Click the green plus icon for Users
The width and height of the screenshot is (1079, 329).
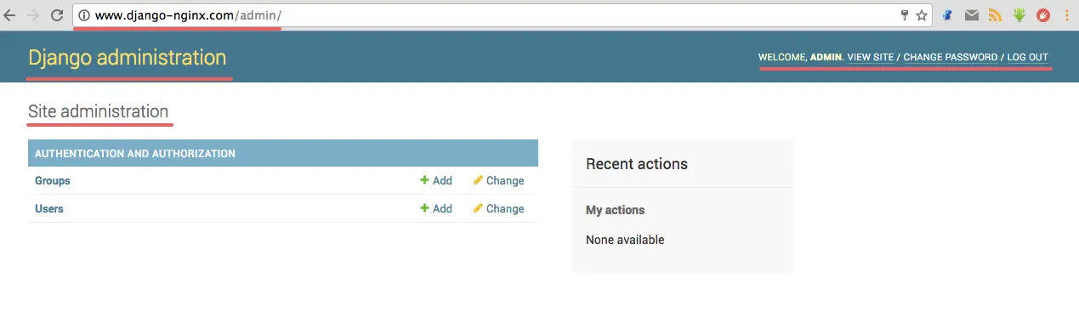[424, 208]
